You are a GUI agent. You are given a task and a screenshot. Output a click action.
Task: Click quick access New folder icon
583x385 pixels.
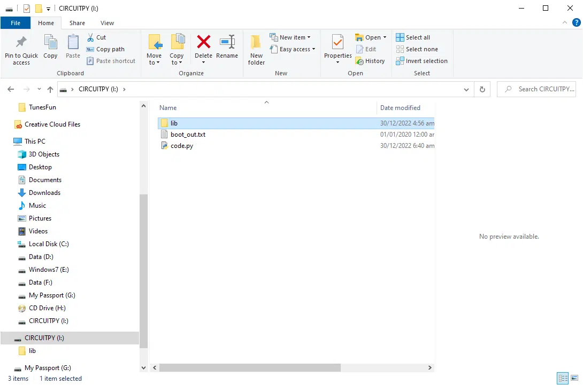(39, 8)
